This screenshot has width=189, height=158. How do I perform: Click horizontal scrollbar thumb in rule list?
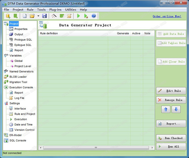(96, 148)
